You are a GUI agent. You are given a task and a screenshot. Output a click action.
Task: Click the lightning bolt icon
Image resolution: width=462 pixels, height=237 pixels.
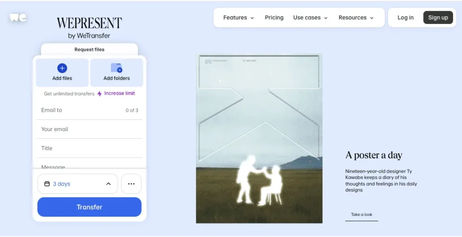coord(100,94)
